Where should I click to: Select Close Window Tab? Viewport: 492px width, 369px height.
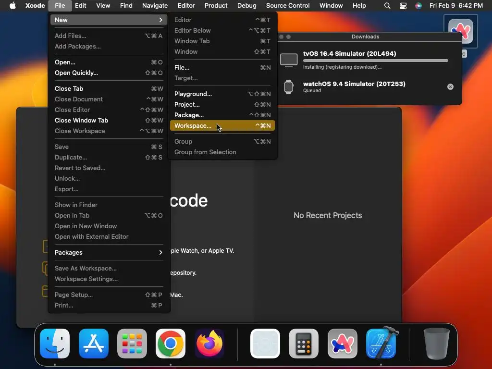109,120
